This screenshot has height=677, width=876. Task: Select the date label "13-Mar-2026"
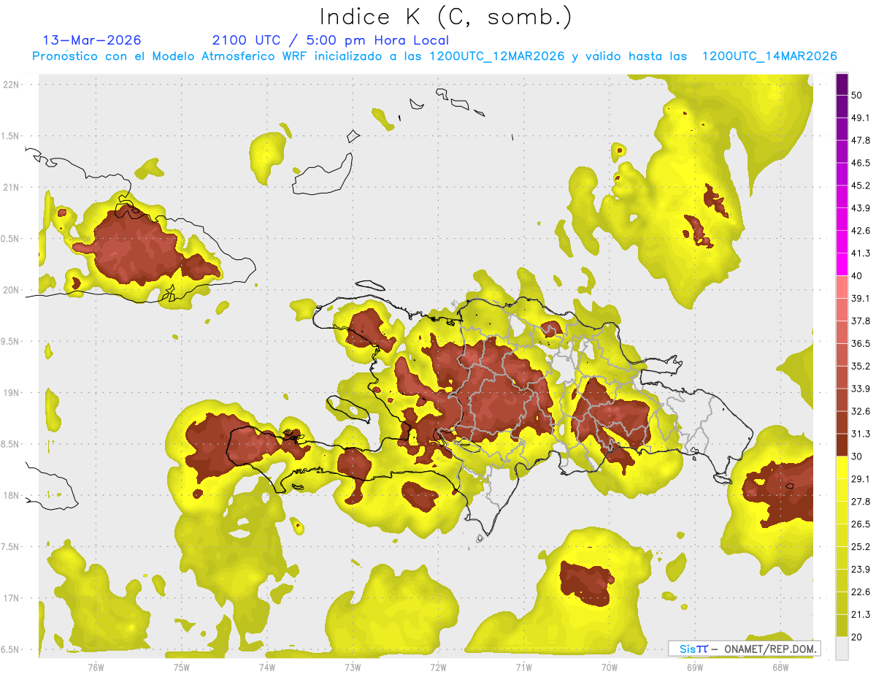92,40
